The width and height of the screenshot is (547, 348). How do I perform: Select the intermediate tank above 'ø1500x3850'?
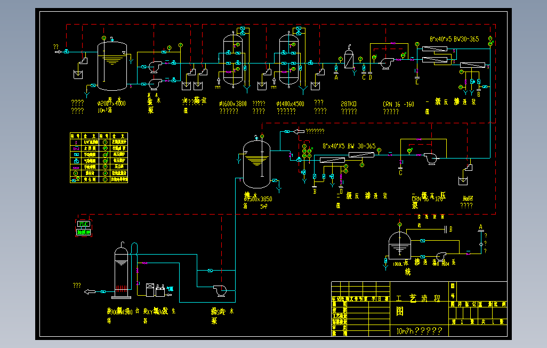point(256,164)
